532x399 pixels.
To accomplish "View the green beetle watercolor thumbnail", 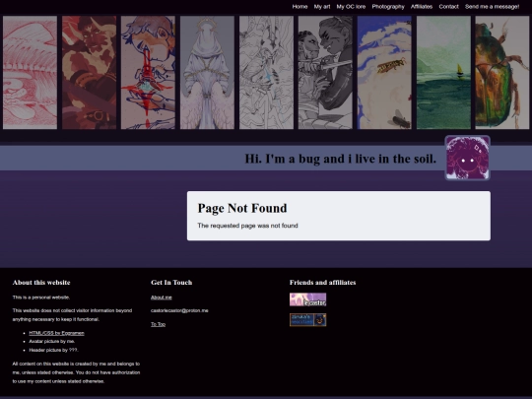I will (502, 72).
